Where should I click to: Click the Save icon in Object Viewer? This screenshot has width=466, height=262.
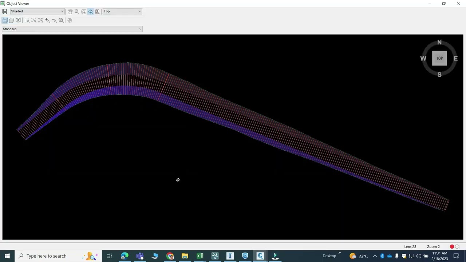[x=5, y=11]
